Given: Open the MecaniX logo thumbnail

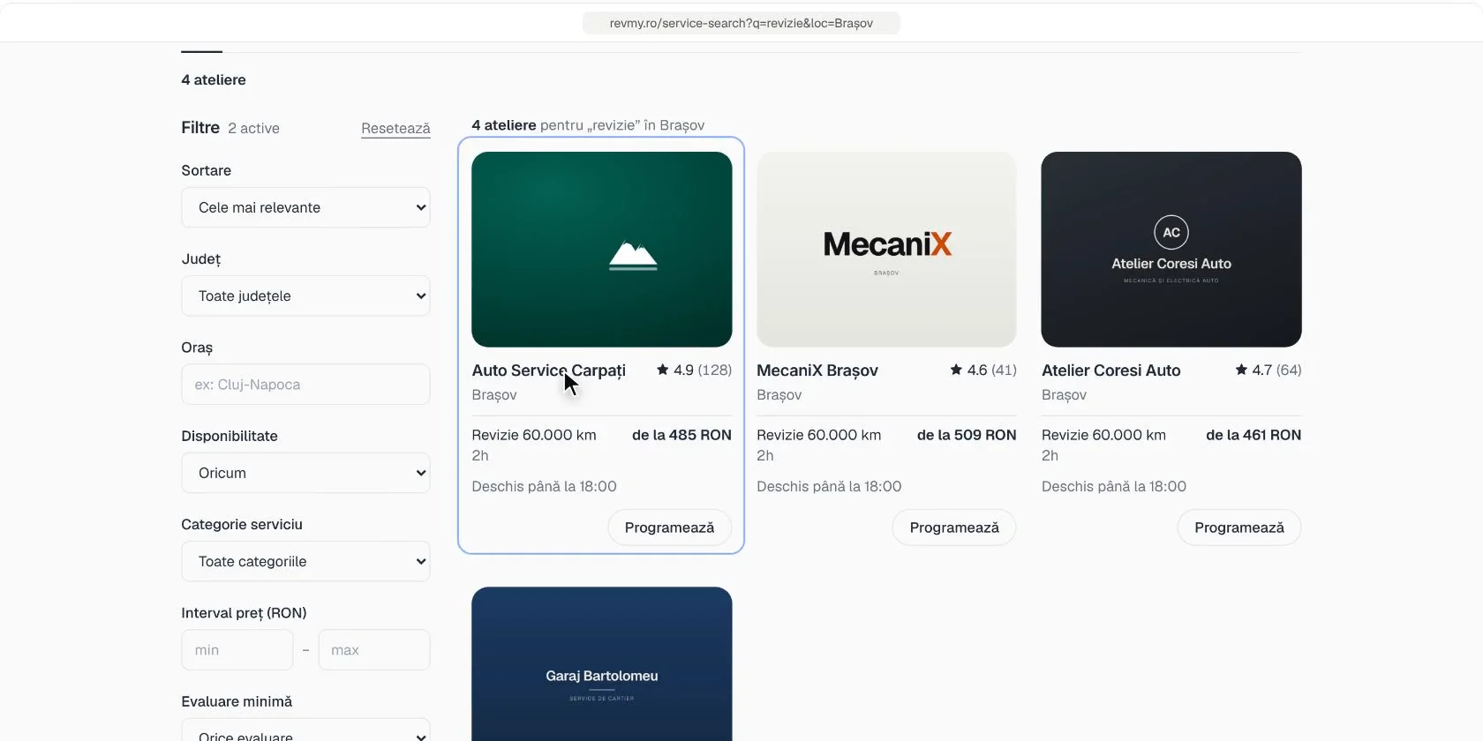Looking at the screenshot, I should 886,250.
